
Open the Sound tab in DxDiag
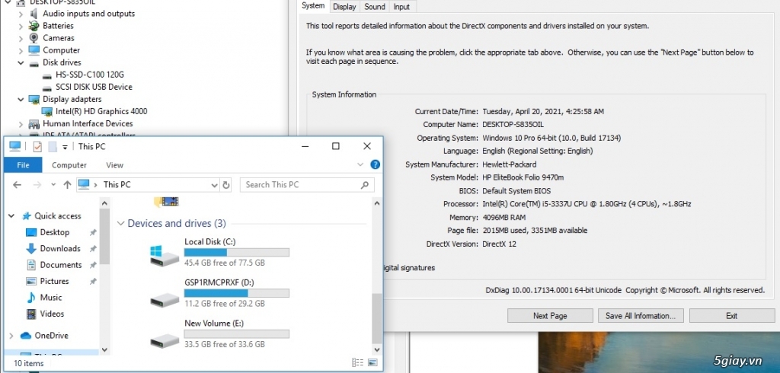(375, 6)
